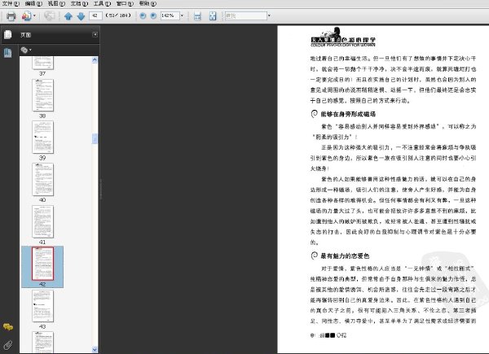
Task: Click the page count text (51/184)
Action: (x=118, y=15)
